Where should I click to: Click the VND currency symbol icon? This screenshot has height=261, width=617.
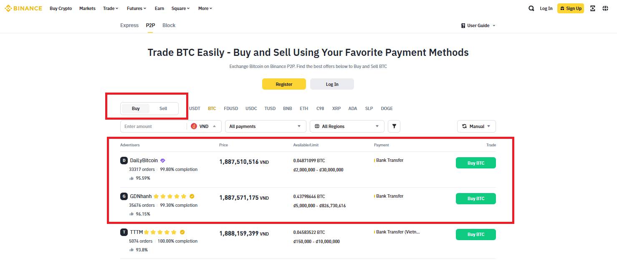click(194, 126)
